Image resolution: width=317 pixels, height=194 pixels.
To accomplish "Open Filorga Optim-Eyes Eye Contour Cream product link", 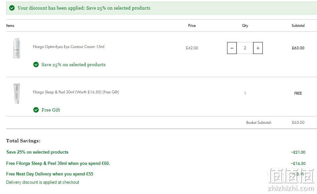I will [x=68, y=47].
